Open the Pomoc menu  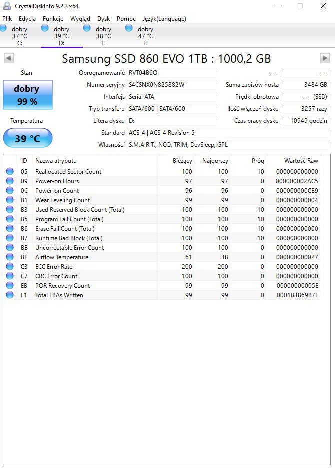point(126,19)
